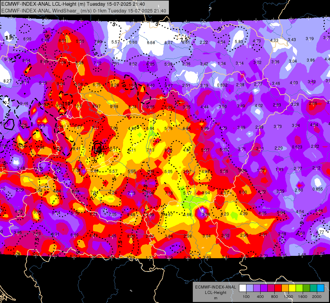The image size is (330, 303).
Task: Click the wind shear value 7.94
Action: coord(94,192)
